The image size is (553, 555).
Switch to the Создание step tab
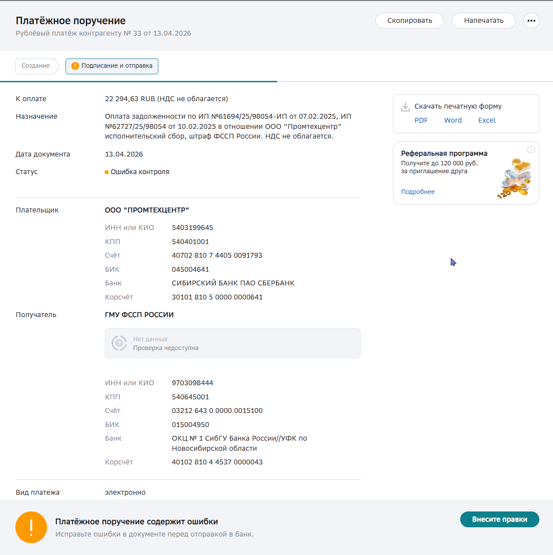click(36, 66)
